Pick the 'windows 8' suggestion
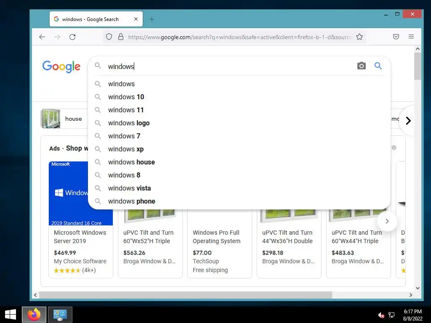431x323 pixels. (239, 175)
